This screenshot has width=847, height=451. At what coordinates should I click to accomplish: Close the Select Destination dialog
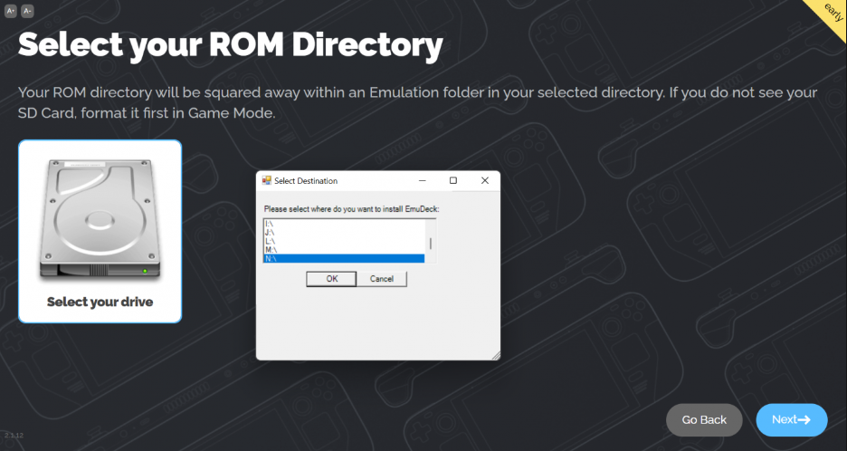[x=484, y=180]
